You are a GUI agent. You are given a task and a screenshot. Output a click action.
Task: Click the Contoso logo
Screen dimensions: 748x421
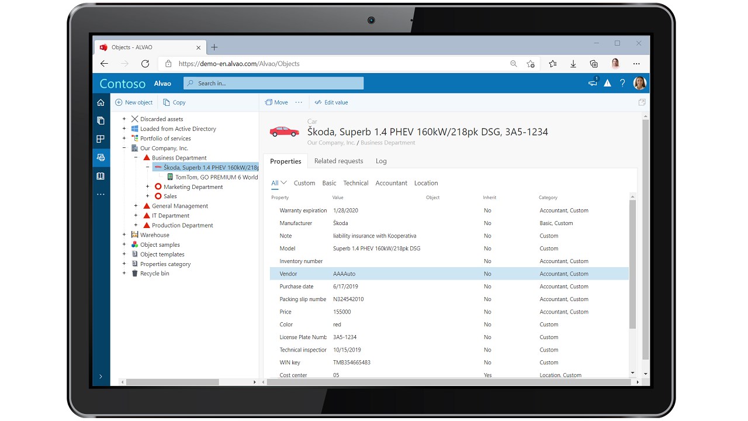point(123,84)
